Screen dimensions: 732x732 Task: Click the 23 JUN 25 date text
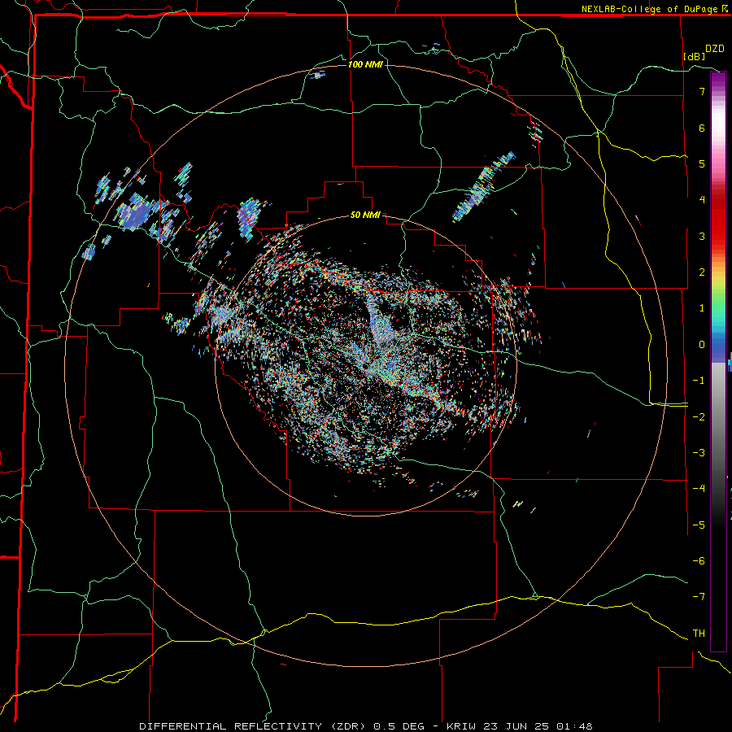tap(516, 726)
